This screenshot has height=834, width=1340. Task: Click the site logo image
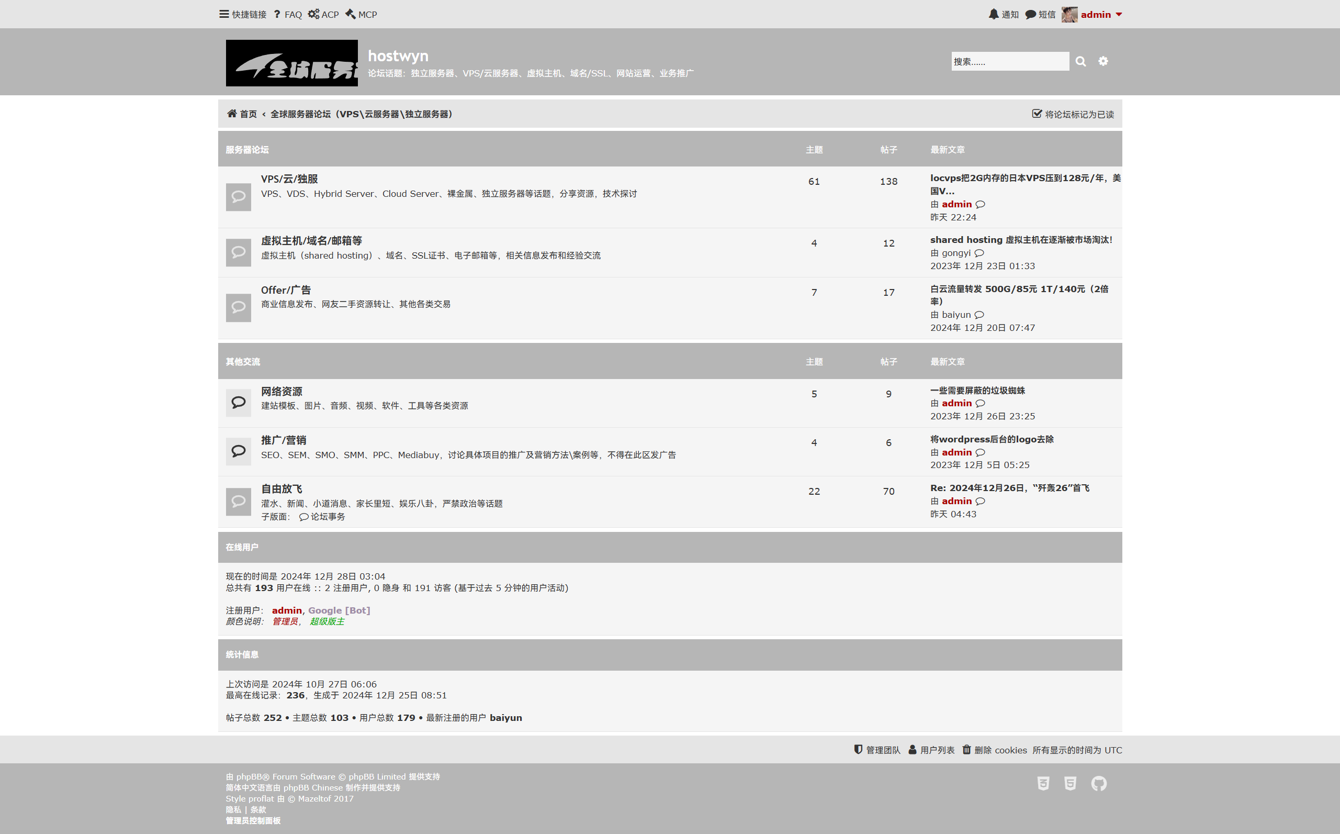291,63
